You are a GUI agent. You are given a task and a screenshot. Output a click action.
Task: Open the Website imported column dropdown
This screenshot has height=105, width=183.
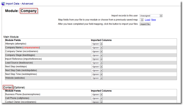point(97,78)
